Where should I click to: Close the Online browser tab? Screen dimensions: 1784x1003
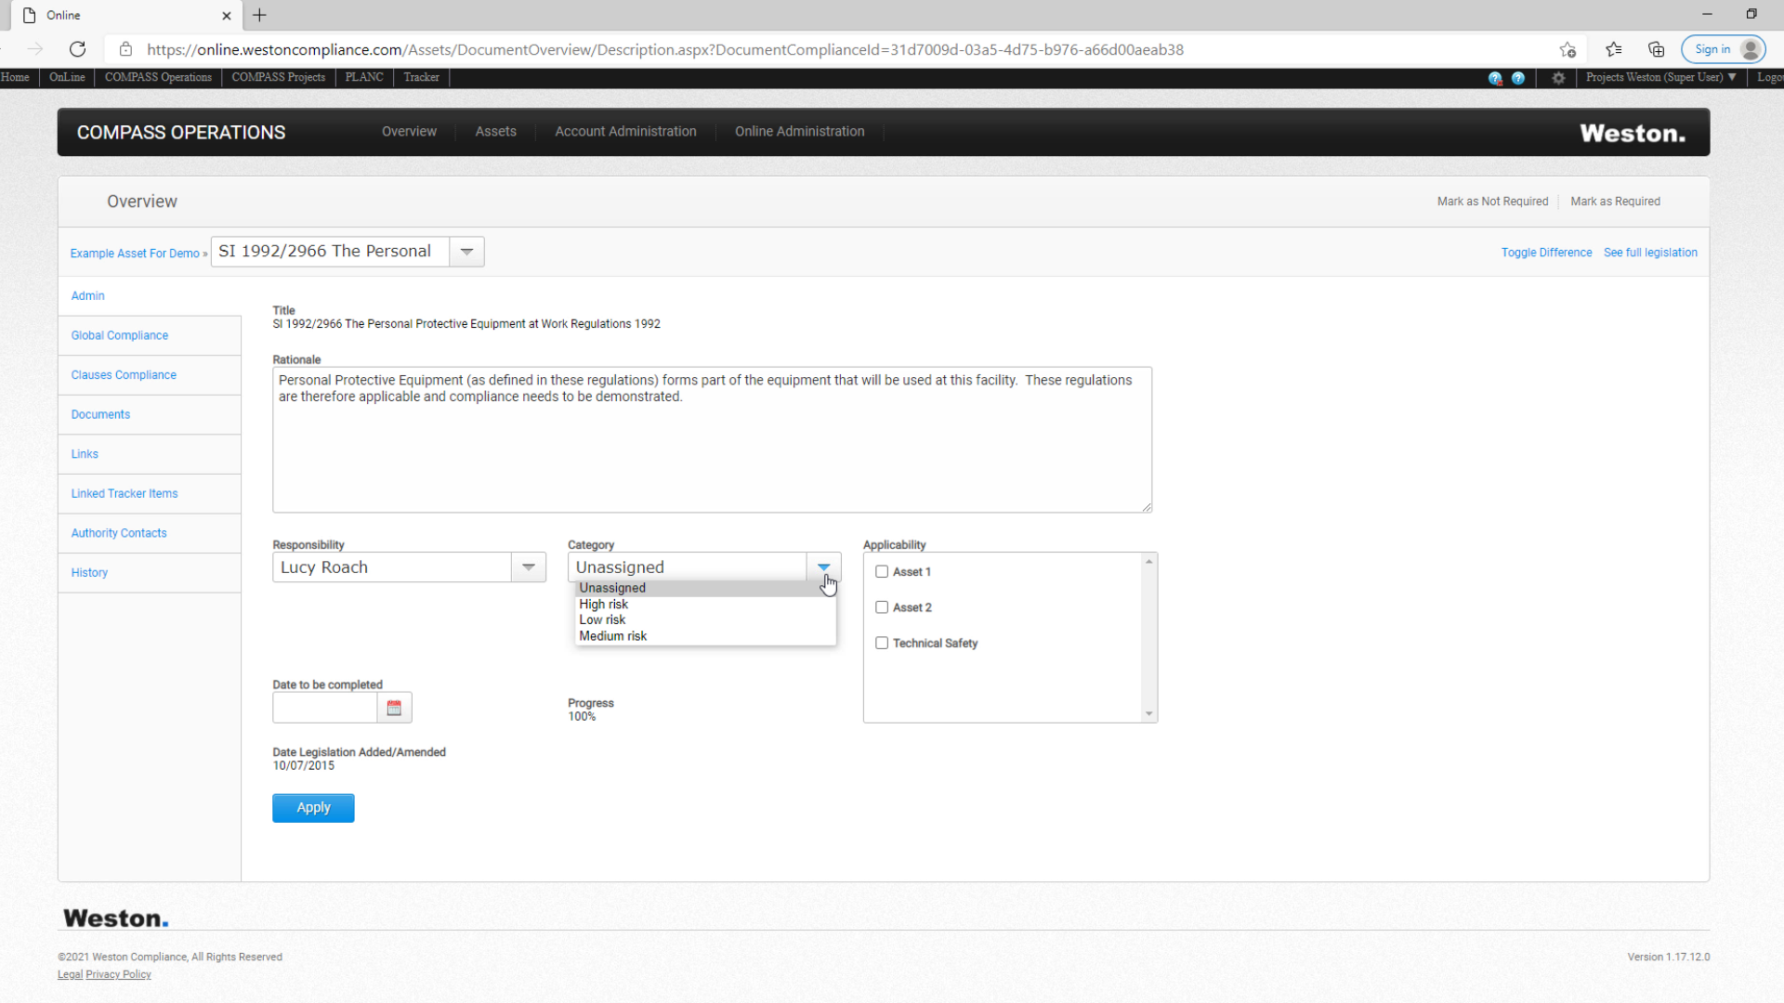point(226,16)
